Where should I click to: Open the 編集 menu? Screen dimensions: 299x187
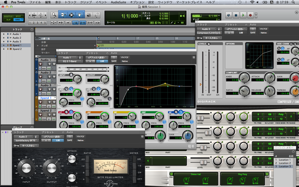click(x=48, y=2)
